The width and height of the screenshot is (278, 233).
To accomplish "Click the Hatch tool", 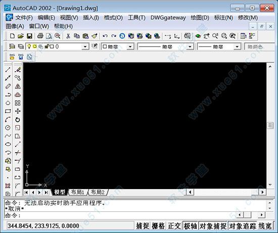I will click(8, 185).
